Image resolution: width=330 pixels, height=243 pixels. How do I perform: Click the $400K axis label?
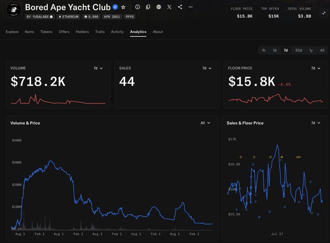pyautogui.click(x=17, y=140)
